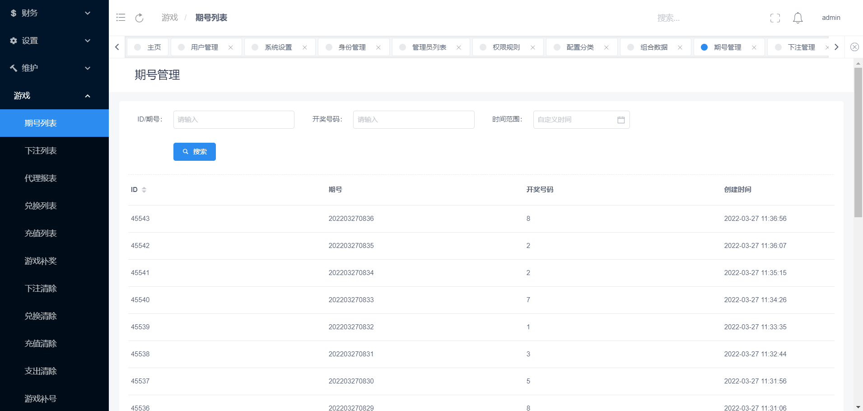Close the 期号管理 tab
The image size is (863, 411).
tap(754, 47)
